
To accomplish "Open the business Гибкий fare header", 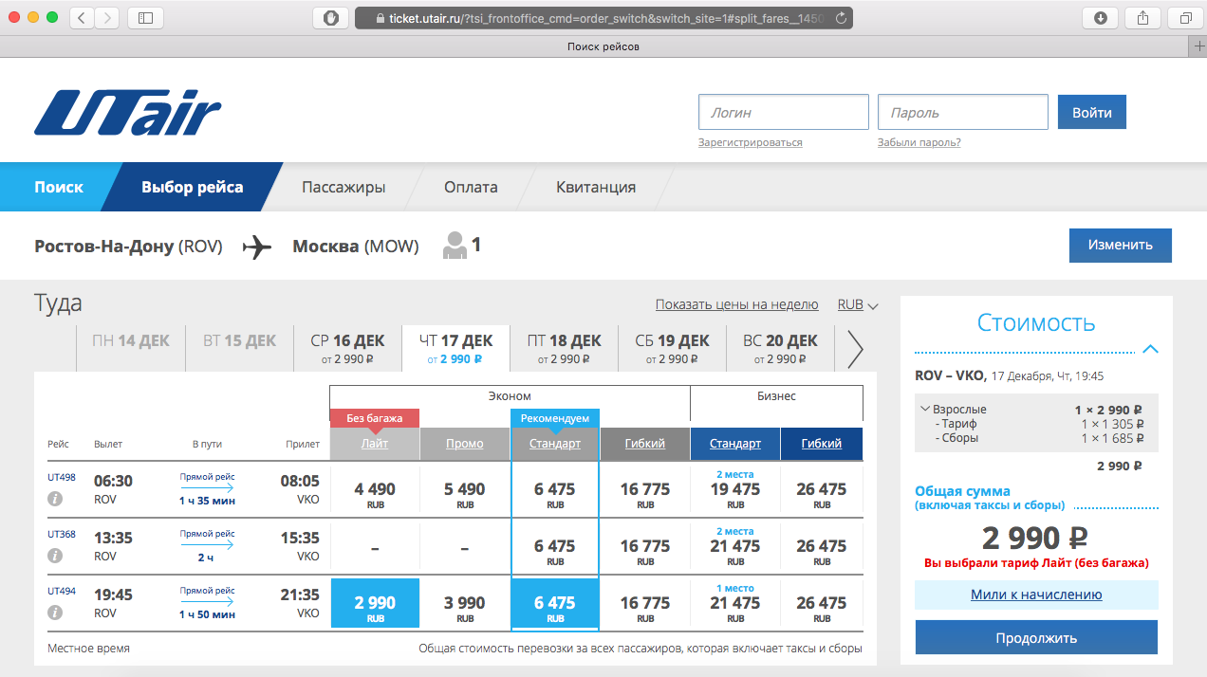I will point(822,444).
